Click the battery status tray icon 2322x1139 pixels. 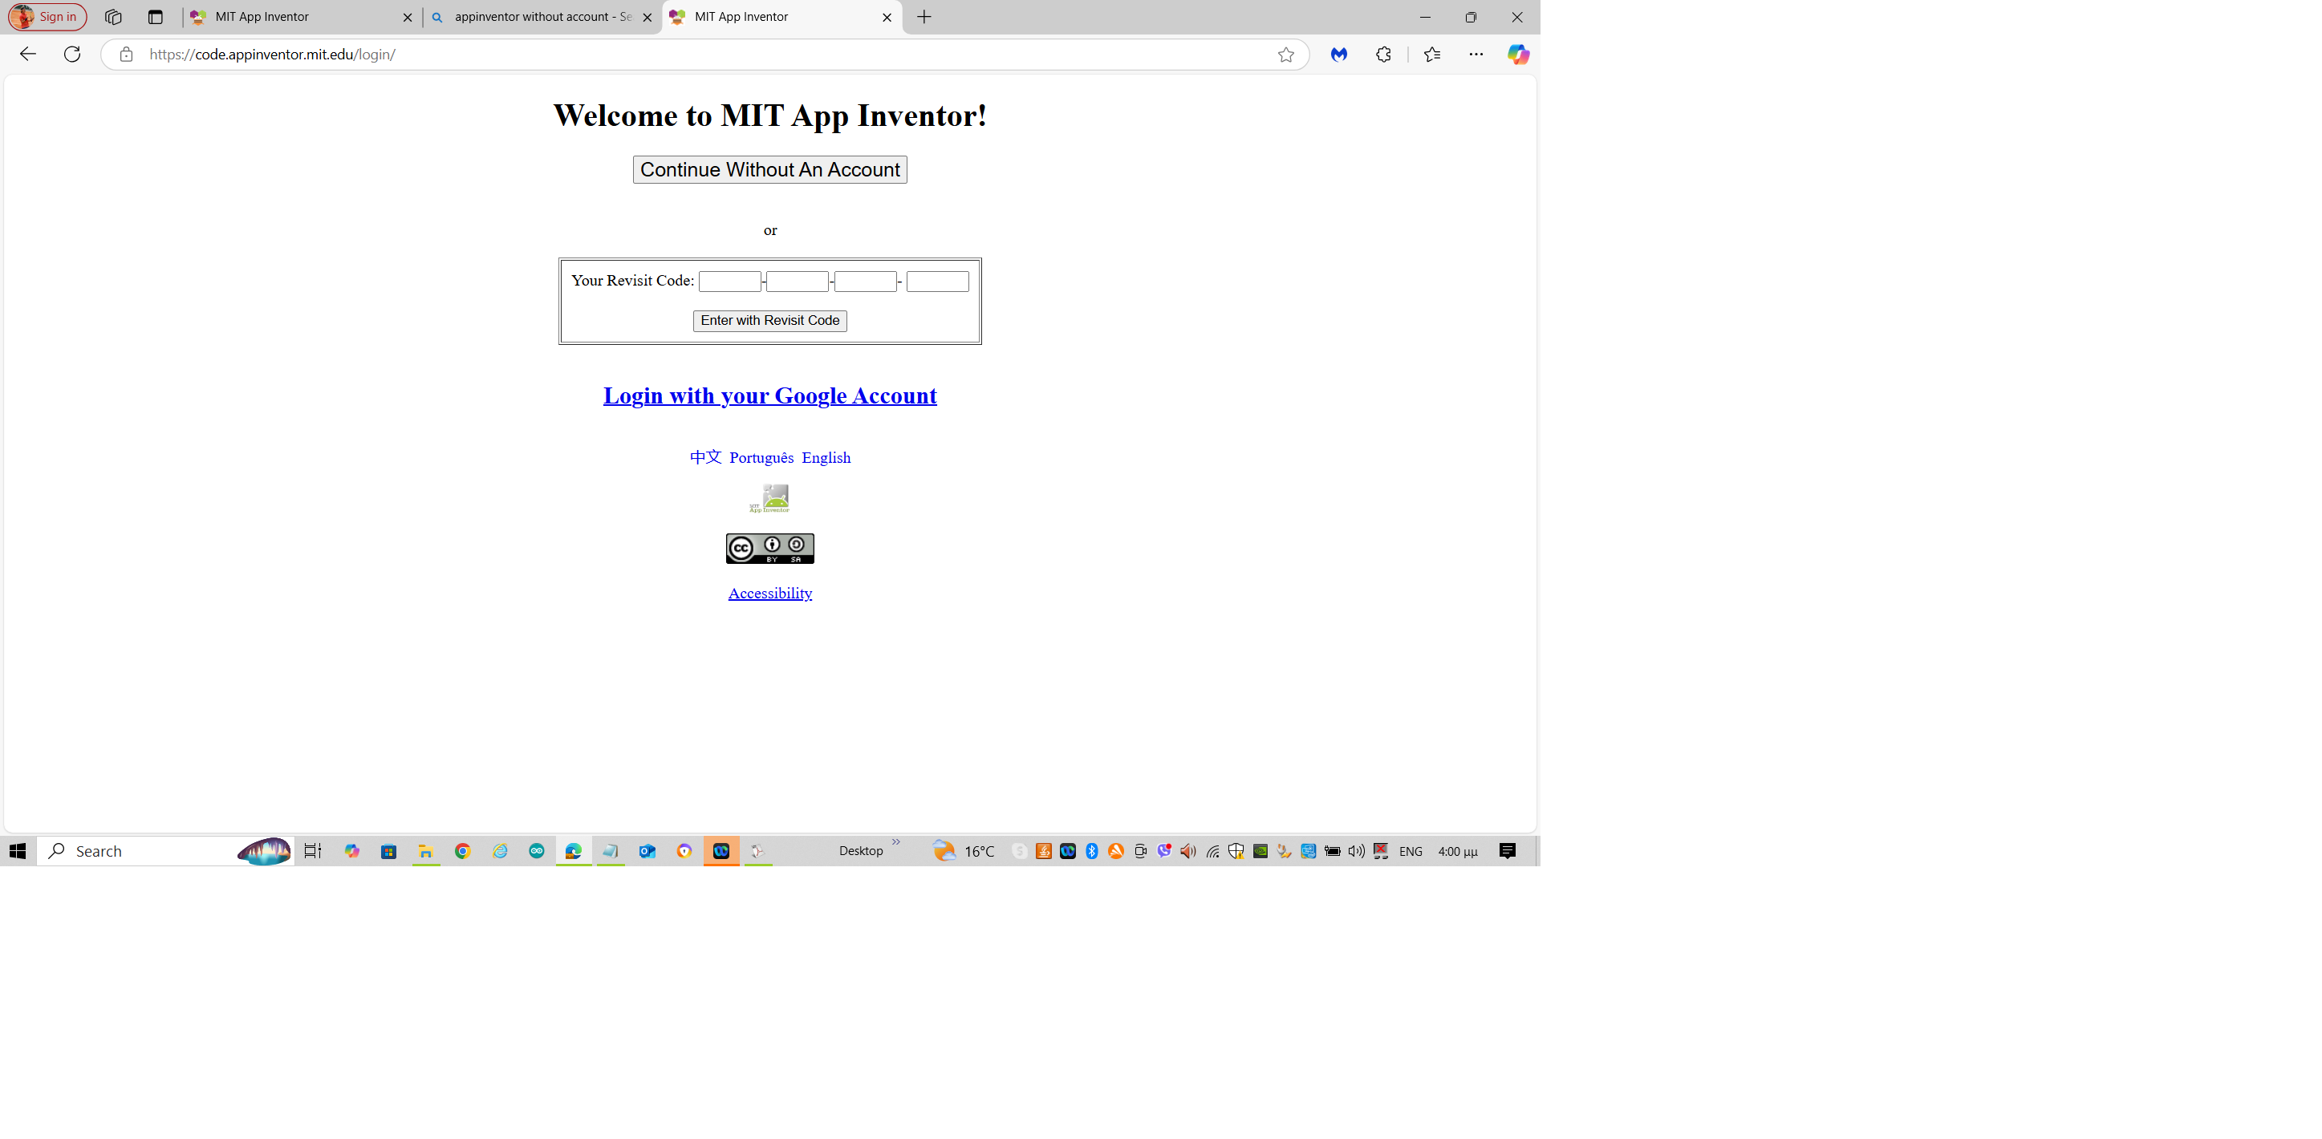click(1332, 851)
